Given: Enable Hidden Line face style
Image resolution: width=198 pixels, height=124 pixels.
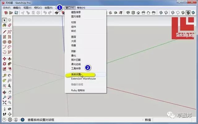Looking at the screenshot, I should point(178,13).
